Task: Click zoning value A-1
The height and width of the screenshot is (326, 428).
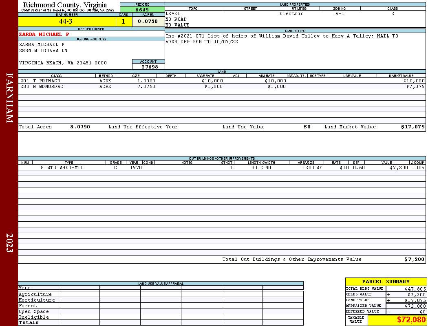Action: tap(340, 13)
